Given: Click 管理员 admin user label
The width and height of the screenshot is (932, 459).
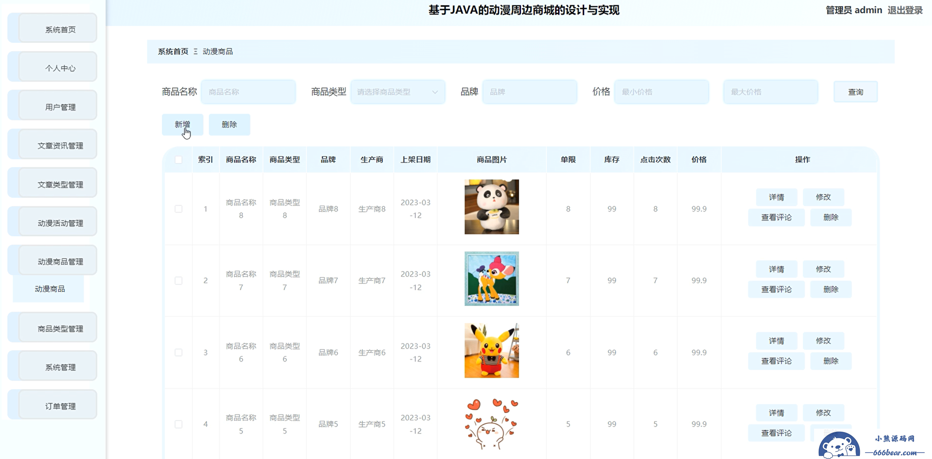Looking at the screenshot, I should pos(854,10).
